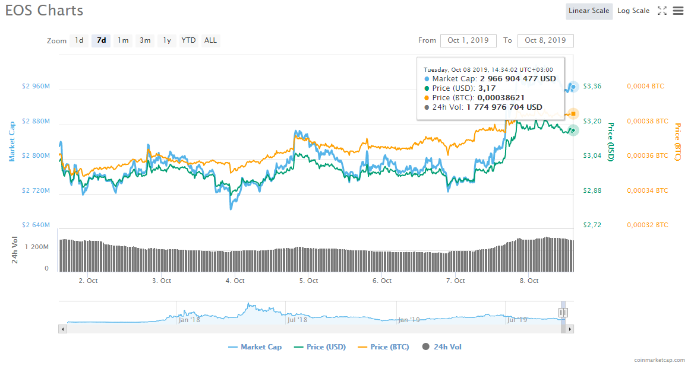Toggle Market Cap series in legend
The width and height of the screenshot is (691, 369).
pyautogui.click(x=255, y=347)
